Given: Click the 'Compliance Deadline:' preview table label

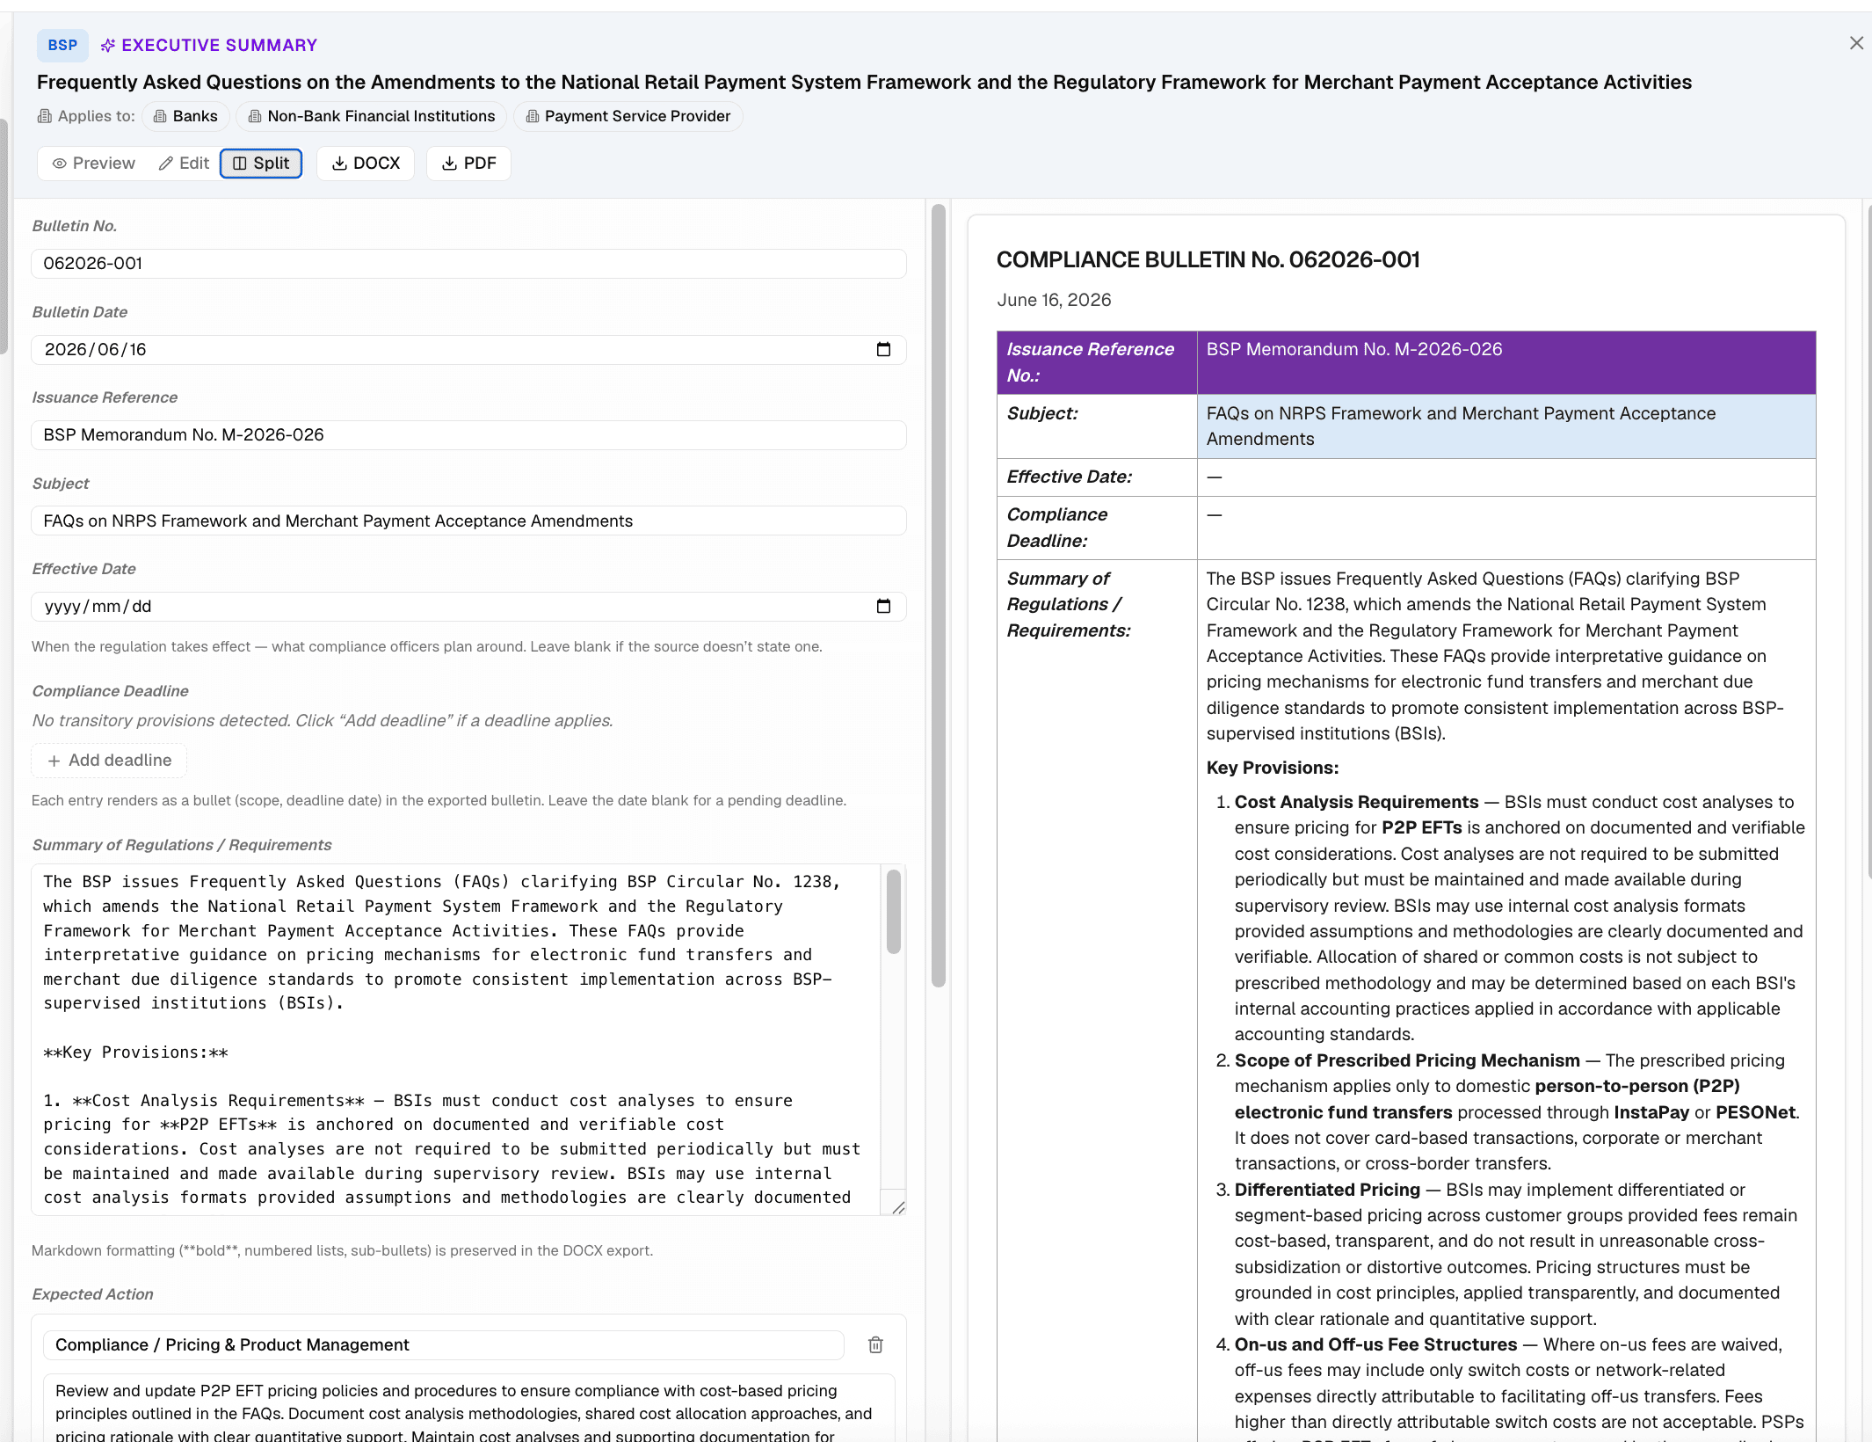Looking at the screenshot, I should (1056, 528).
